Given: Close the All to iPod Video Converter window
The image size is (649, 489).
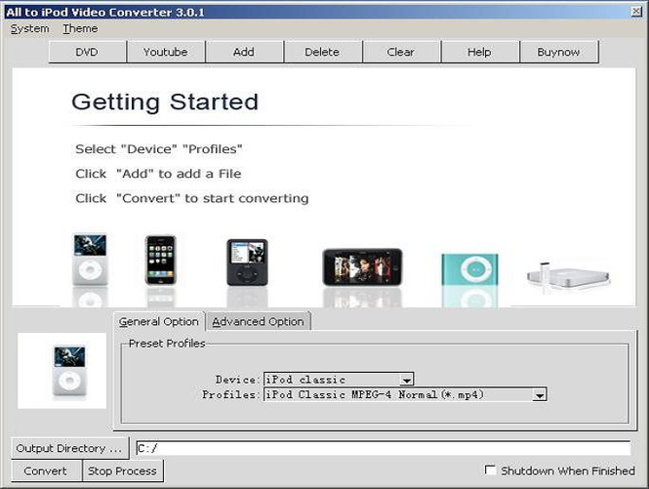Looking at the screenshot, I should coord(636,12).
